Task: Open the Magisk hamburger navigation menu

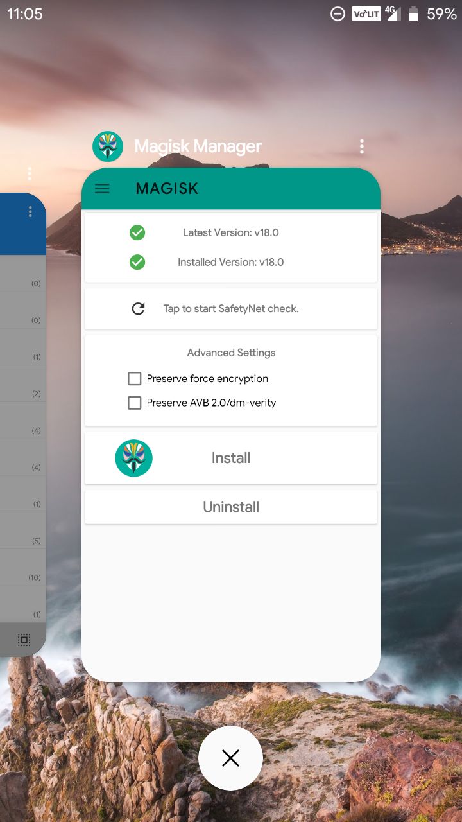Action: [102, 188]
